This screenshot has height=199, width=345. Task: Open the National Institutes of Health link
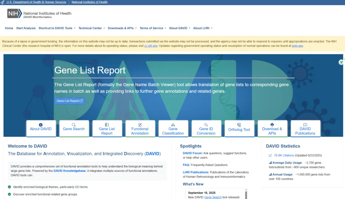[x=89, y=2]
